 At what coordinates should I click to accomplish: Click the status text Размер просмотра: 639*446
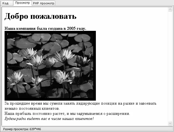[22, 129]
